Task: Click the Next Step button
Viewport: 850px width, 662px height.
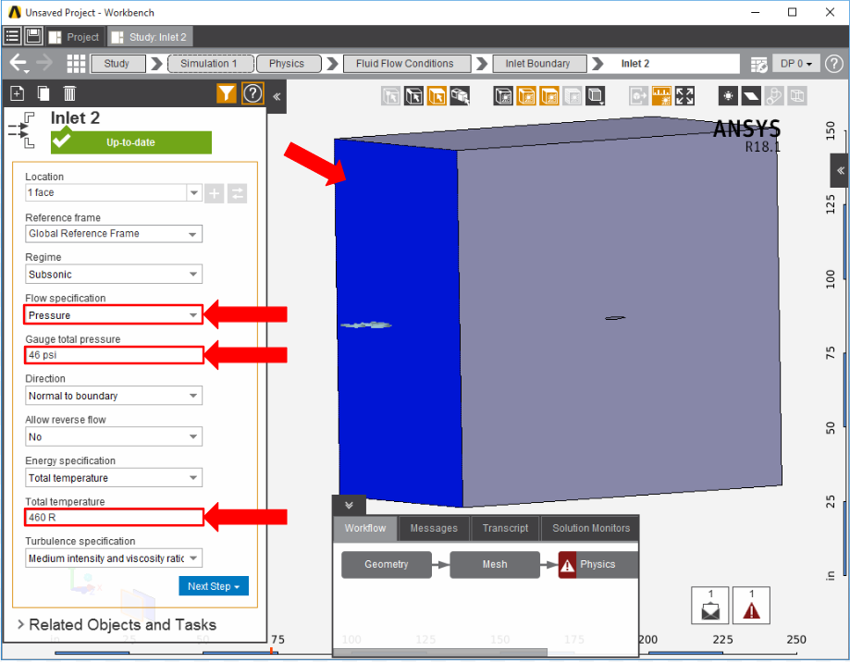Action: tap(214, 586)
